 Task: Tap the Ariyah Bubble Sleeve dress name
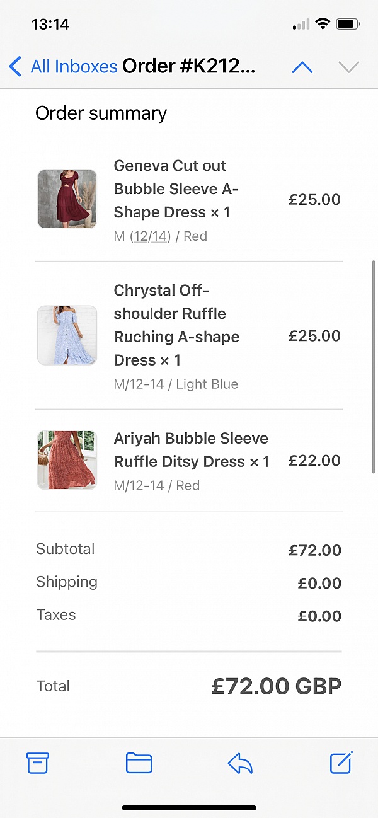[192, 450]
